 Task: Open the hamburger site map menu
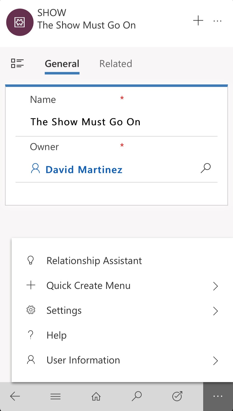pyautogui.click(x=55, y=396)
